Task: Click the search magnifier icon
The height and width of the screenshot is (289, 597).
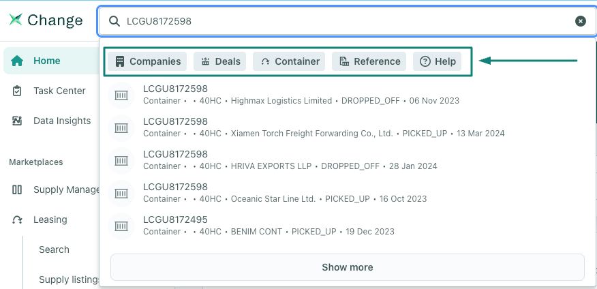Action: (x=114, y=21)
